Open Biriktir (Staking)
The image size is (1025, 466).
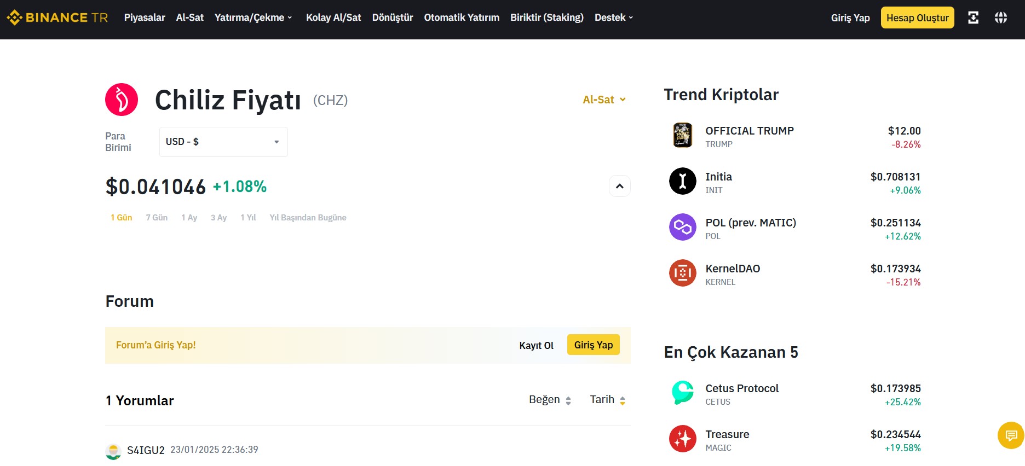tap(547, 18)
